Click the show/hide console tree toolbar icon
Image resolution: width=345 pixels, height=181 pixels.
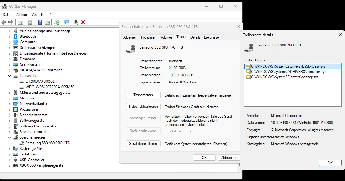tap(21, 22)
